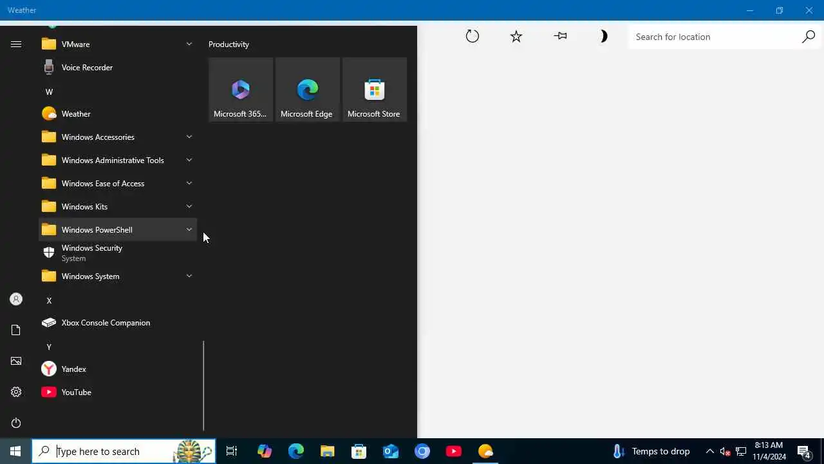Expand Windows Administrative Tools folder

click(x=118, y=160)
